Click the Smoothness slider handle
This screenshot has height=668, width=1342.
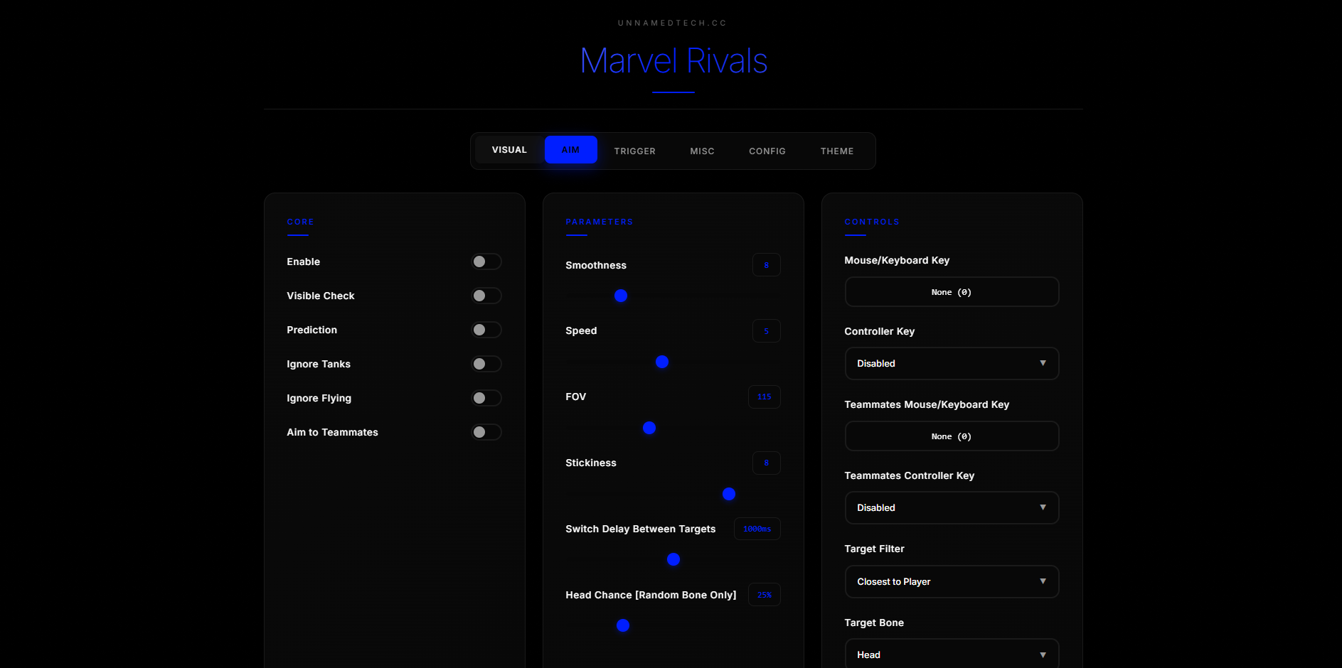pyautogui.click(x=621, y=296)
